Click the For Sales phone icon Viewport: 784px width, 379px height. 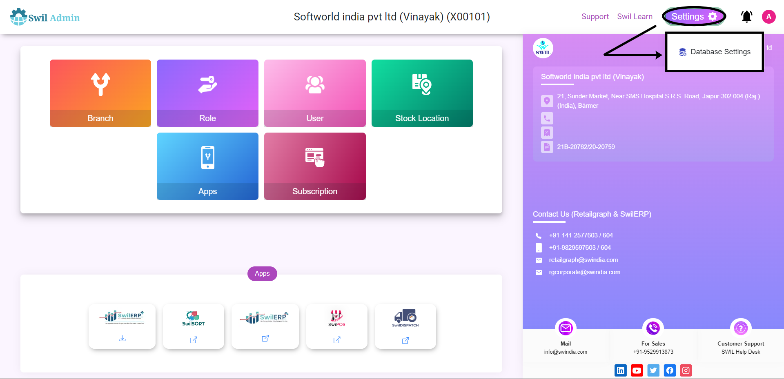click(x=653, y=328)
